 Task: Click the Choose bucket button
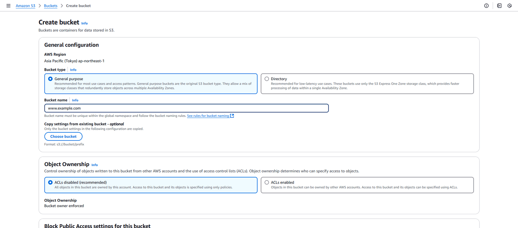point(63,136)
